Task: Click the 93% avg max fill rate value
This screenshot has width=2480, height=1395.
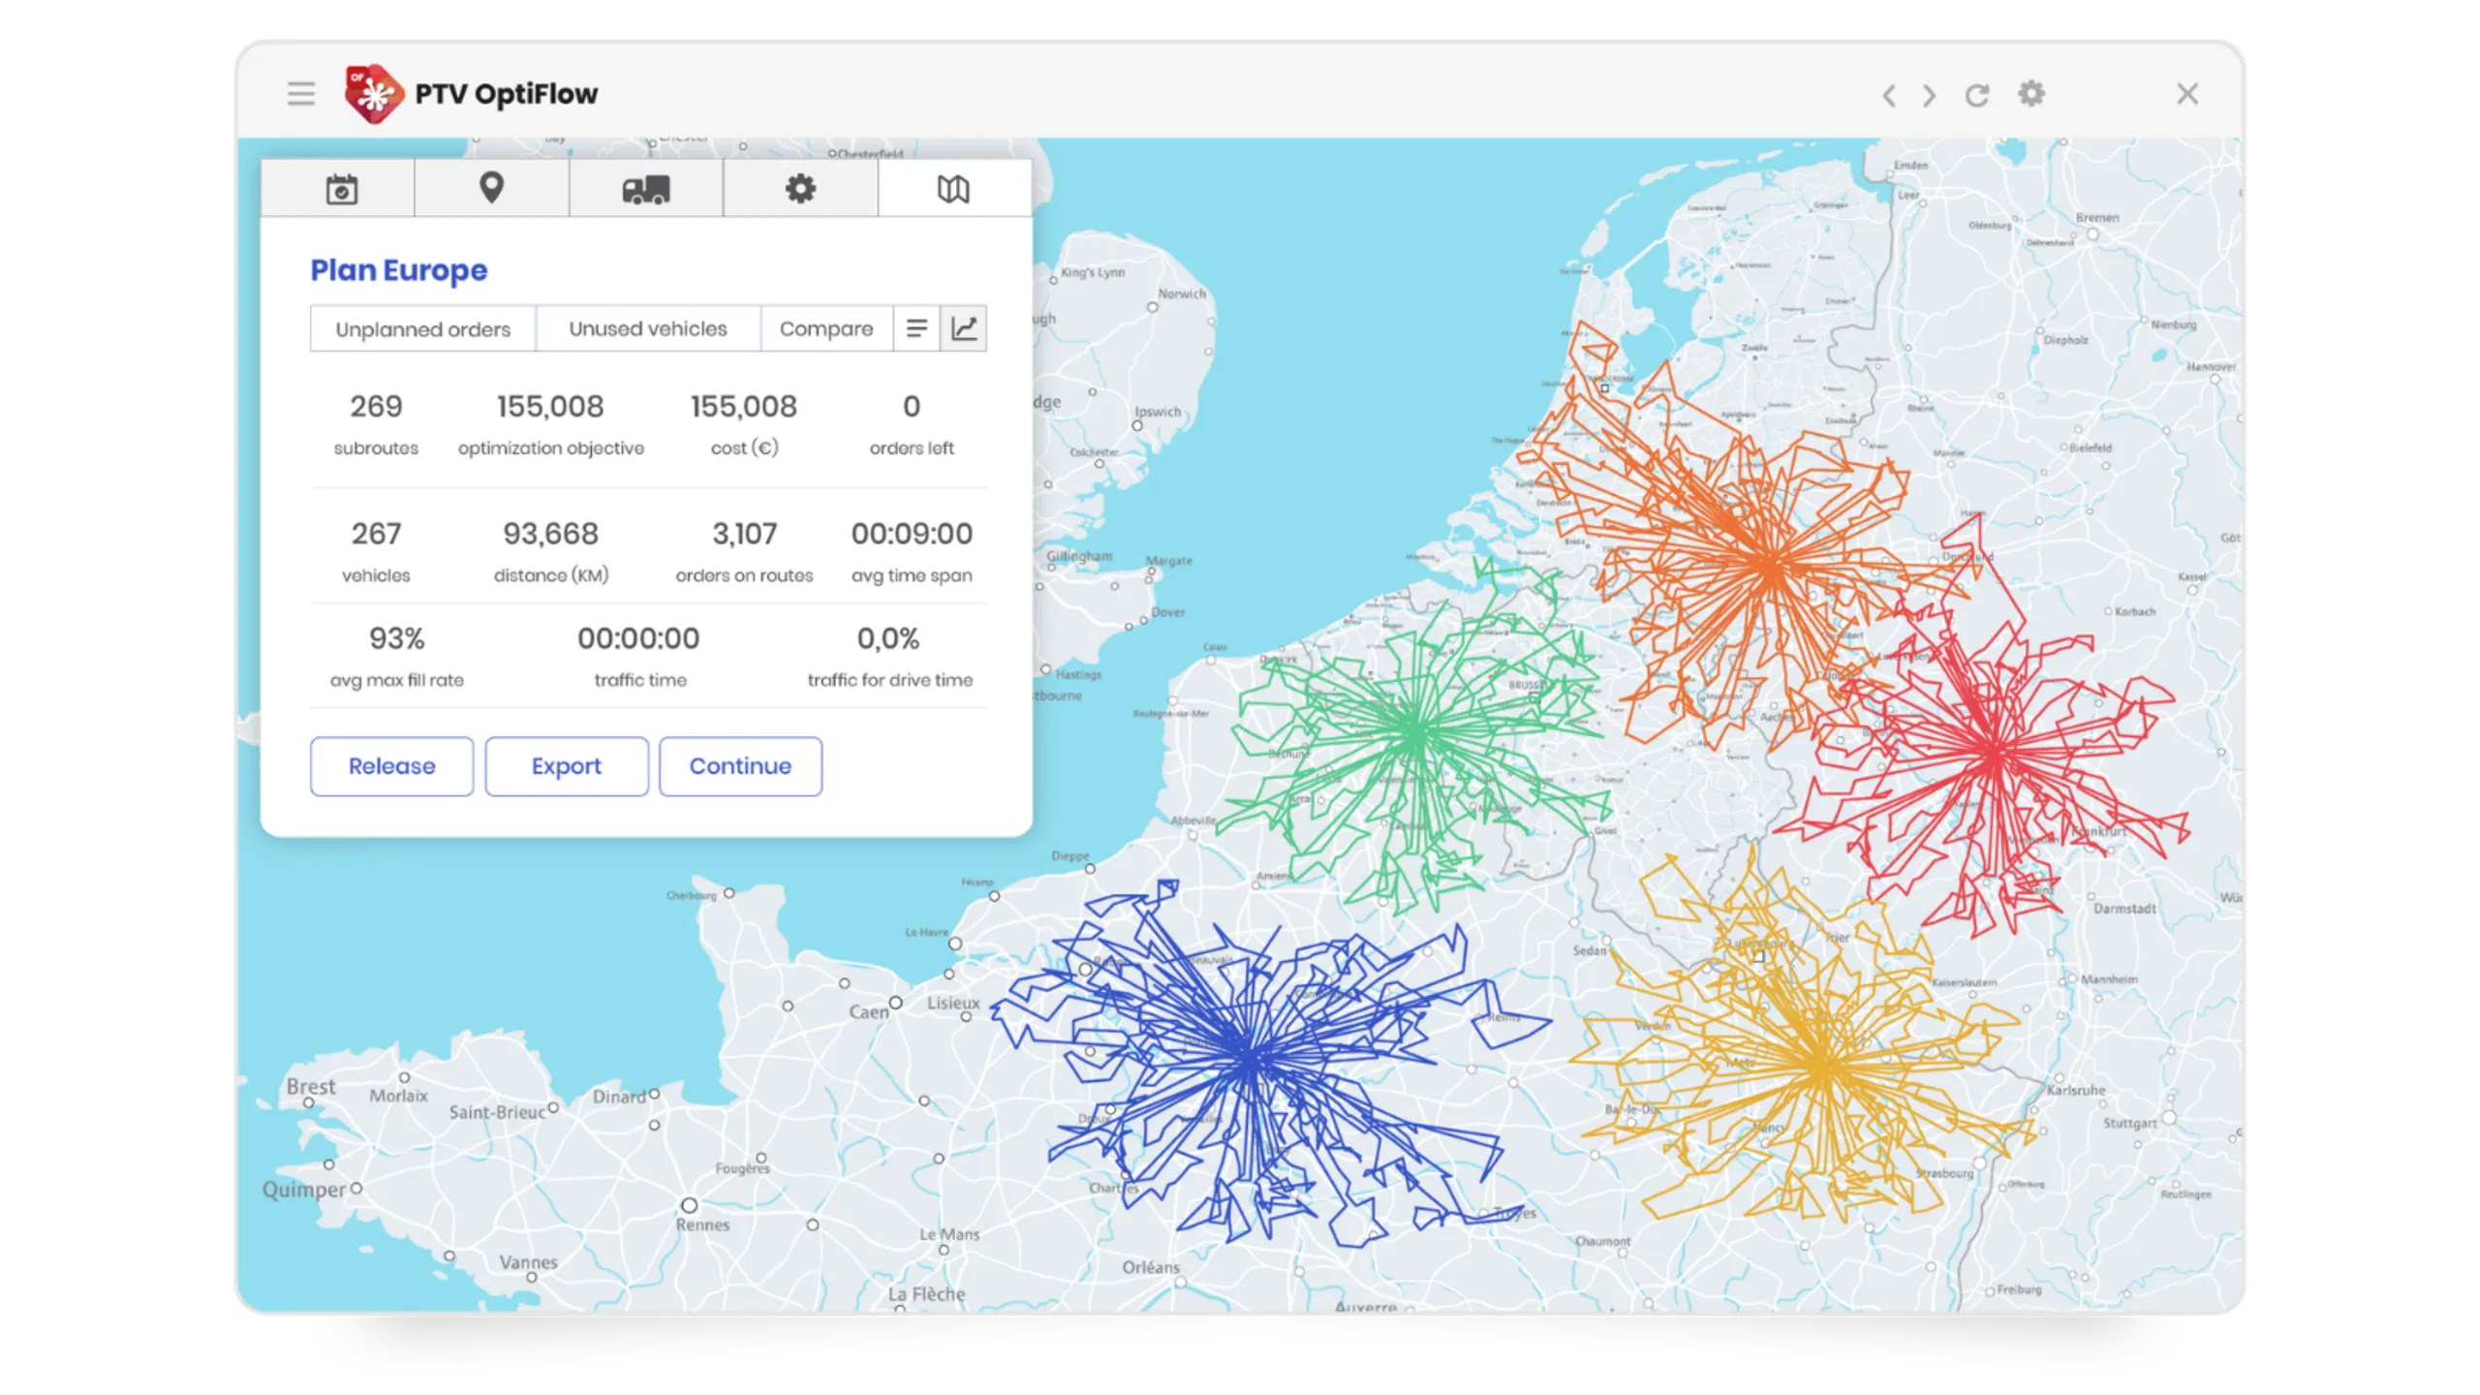Action: pyautogui.click(x=397, y=638)
